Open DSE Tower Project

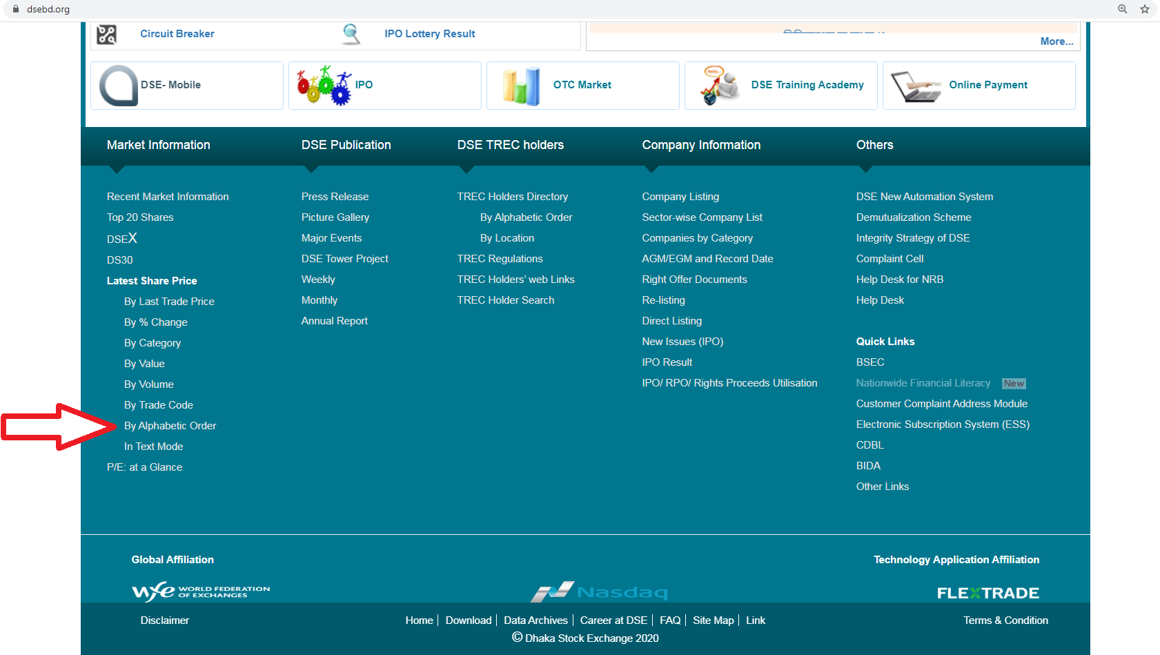(345, 259)
